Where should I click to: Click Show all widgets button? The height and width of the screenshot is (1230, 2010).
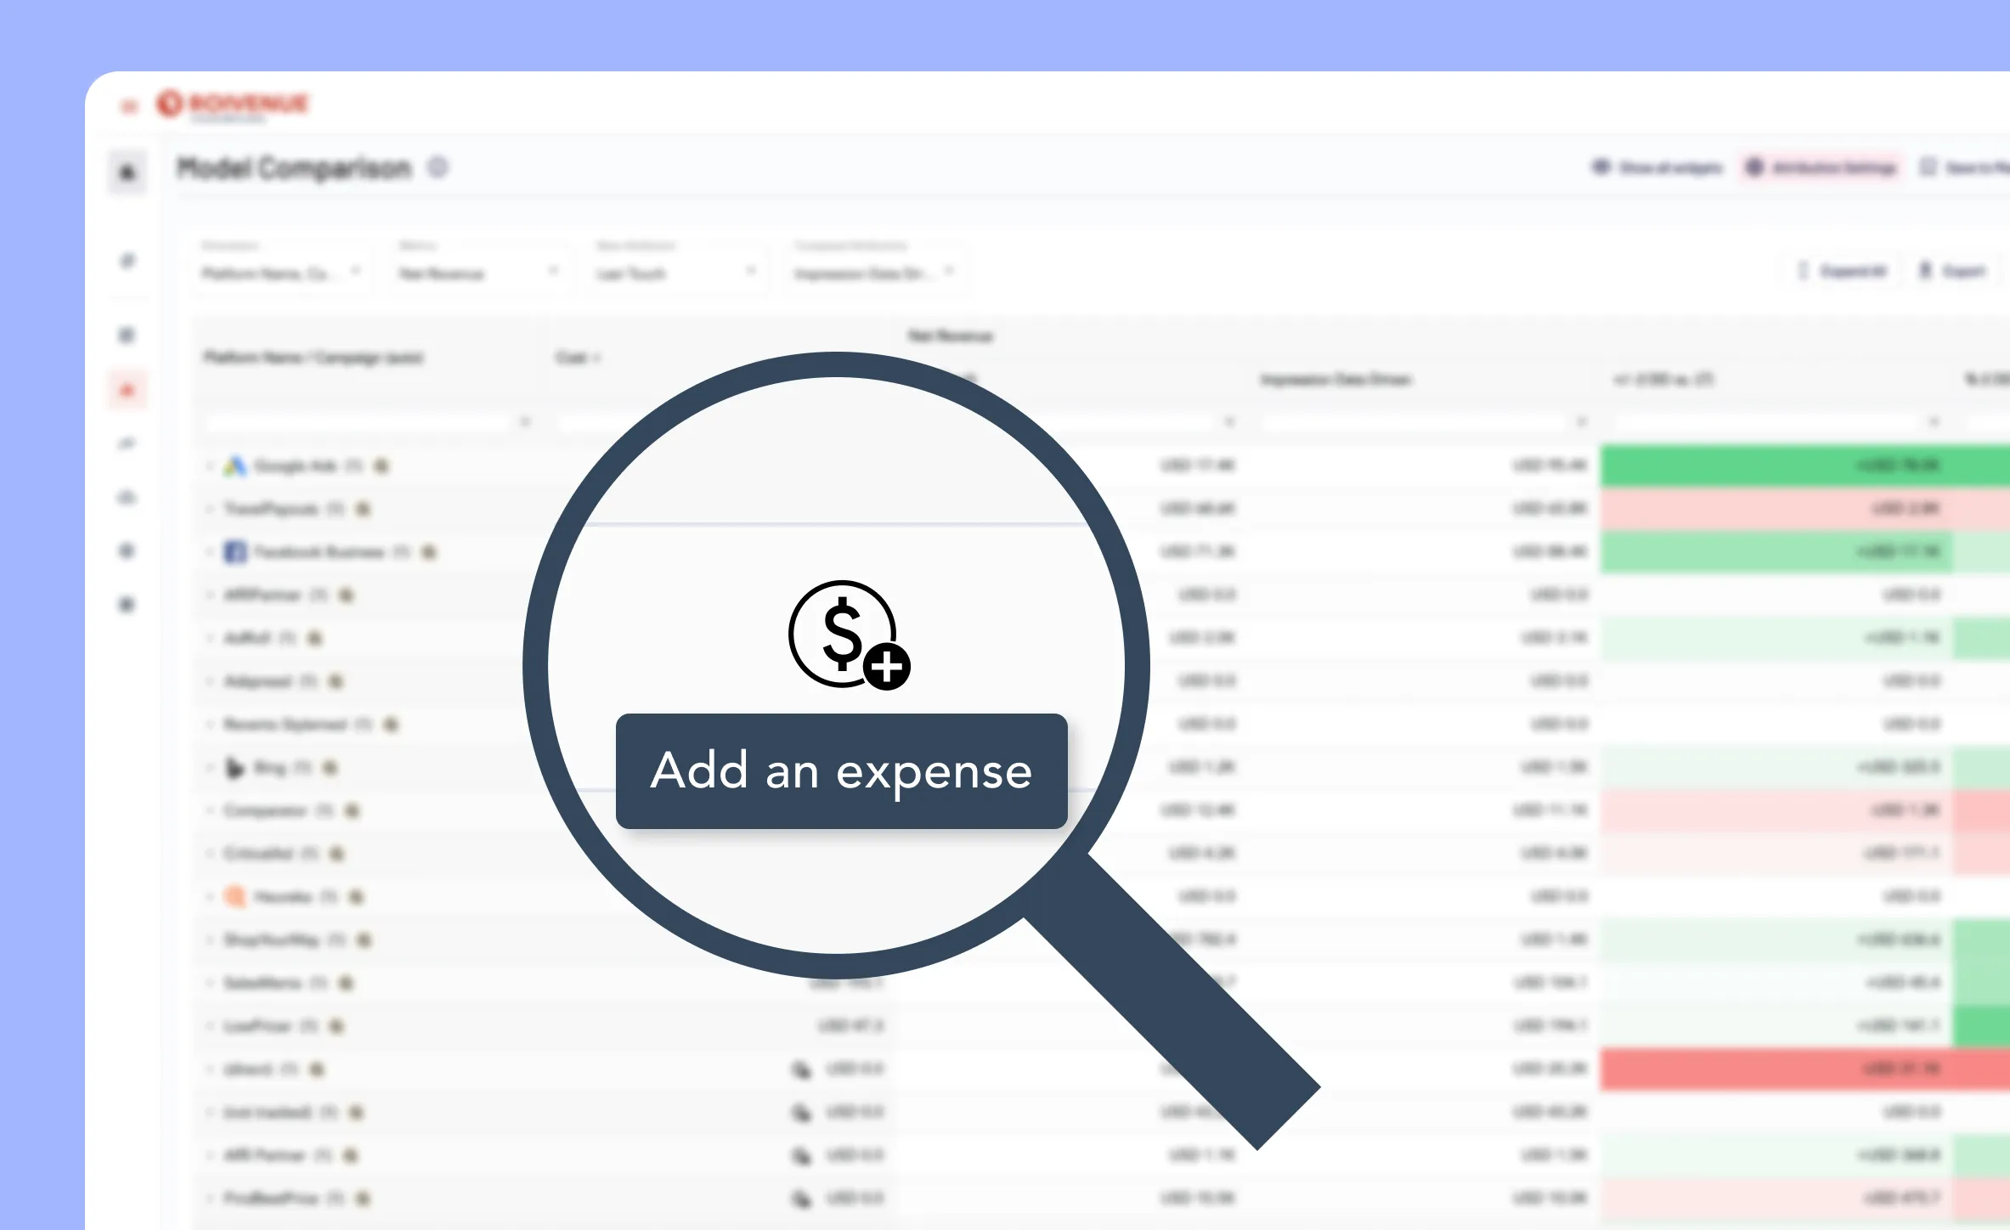pyautogui.click(x=1657, y=167)
